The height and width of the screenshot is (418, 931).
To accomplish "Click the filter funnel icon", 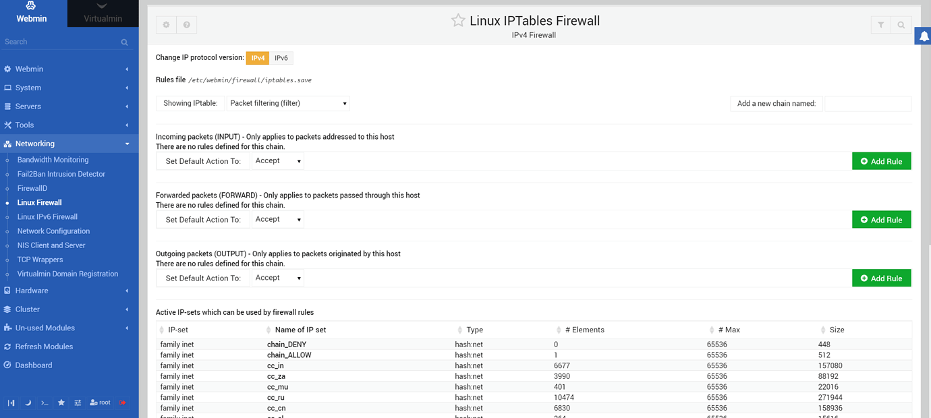I will (881, 25).
